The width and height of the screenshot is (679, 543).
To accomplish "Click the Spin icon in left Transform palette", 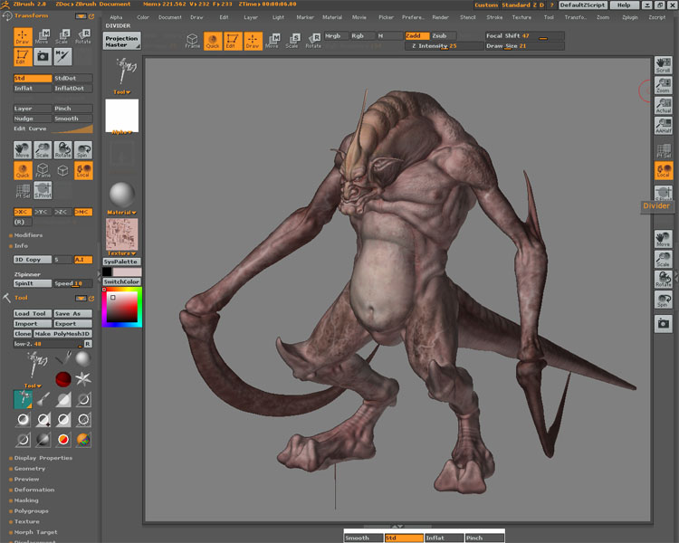I will click(82, 149).
